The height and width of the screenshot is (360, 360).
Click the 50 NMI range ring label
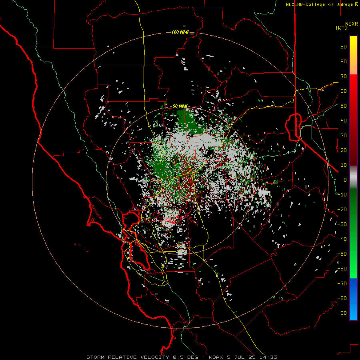180,106
